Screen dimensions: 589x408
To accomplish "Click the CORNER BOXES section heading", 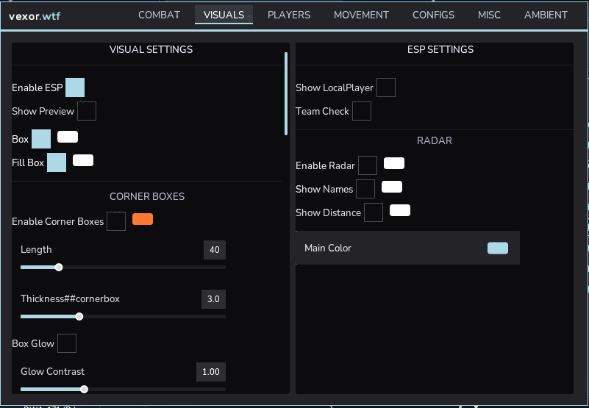I will pos(147,196).
